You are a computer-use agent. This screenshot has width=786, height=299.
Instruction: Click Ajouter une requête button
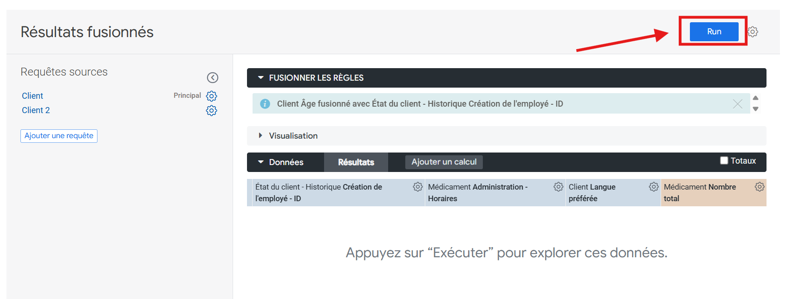pyautogui.click(x=59, y=136)
